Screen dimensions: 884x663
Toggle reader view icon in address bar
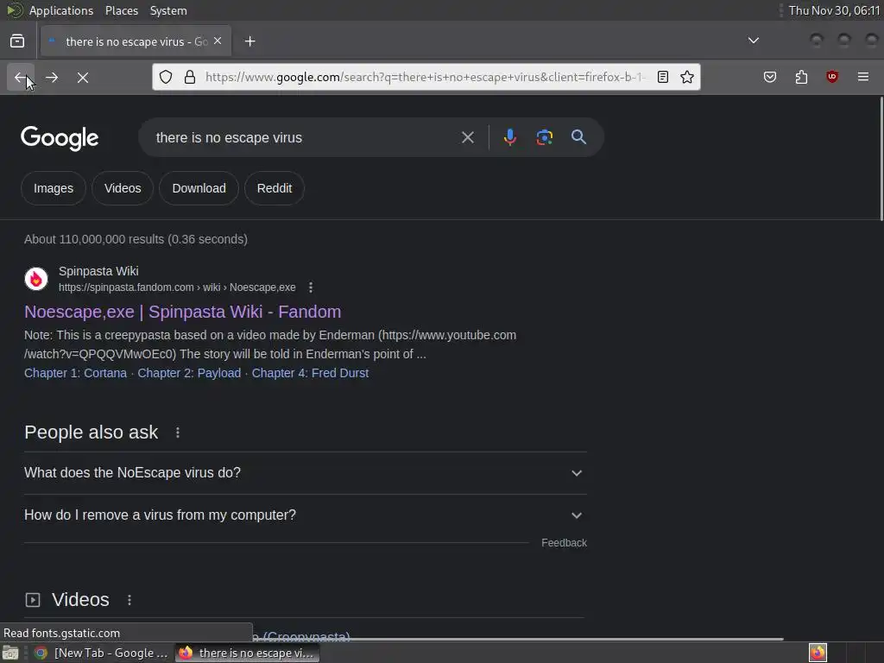click(663, 77)
